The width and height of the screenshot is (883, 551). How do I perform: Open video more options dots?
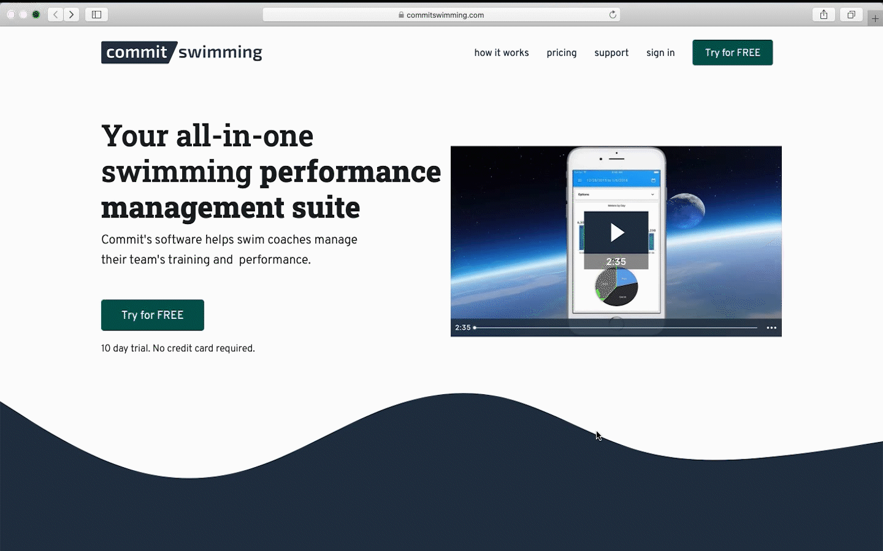coord(771,328)
